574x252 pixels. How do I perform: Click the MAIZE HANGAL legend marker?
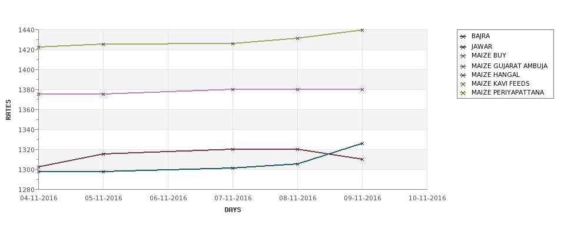point(463,75)
